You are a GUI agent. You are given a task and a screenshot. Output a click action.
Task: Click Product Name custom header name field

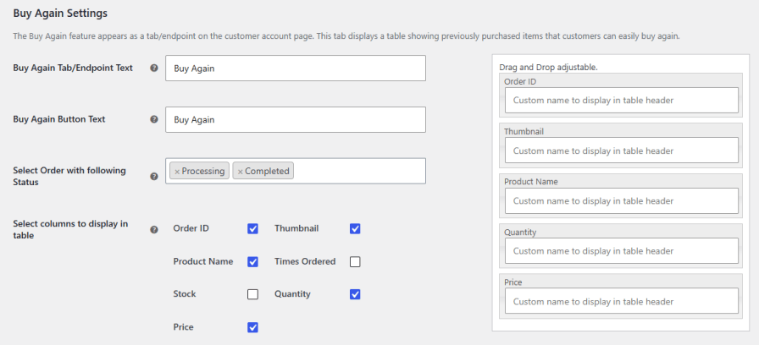click(622, 200)
